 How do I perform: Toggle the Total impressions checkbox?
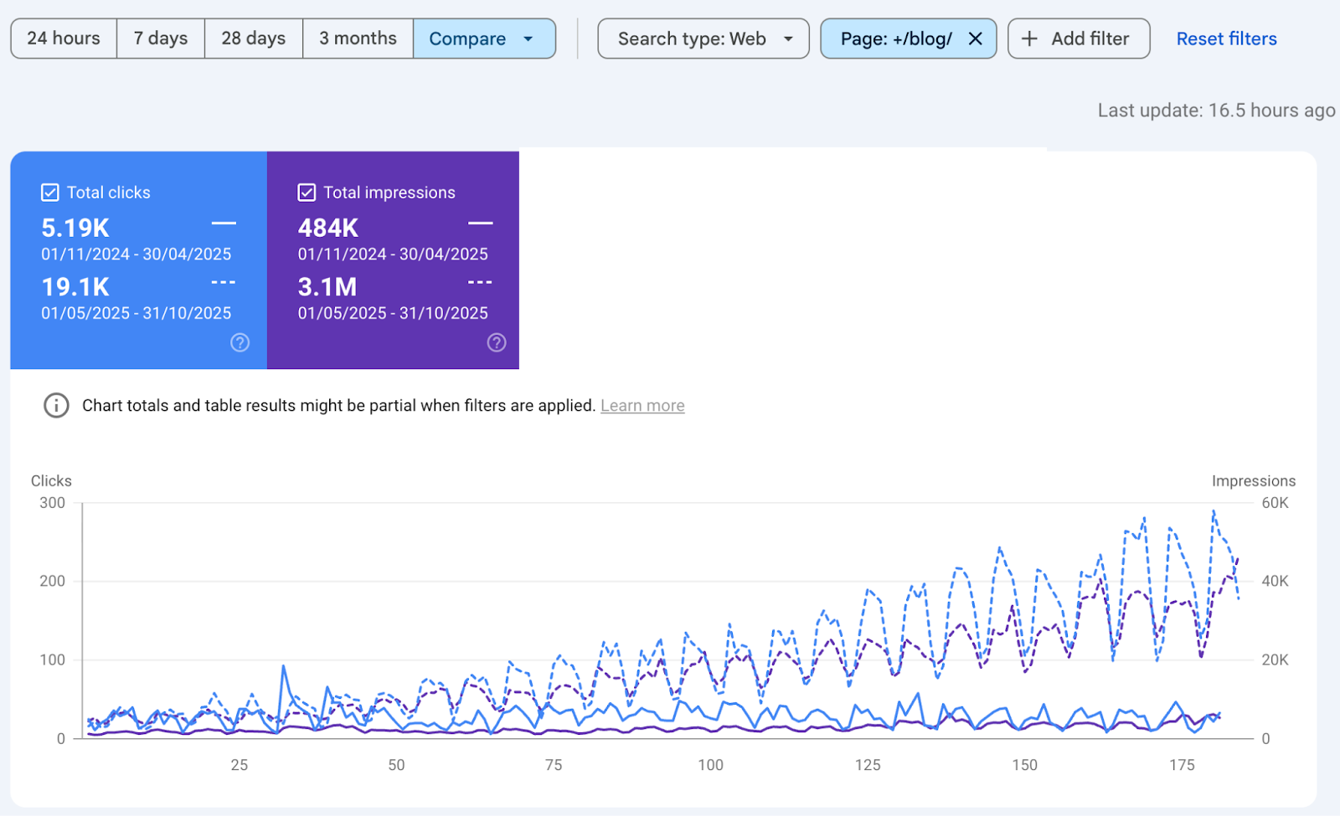coord(307,192)
